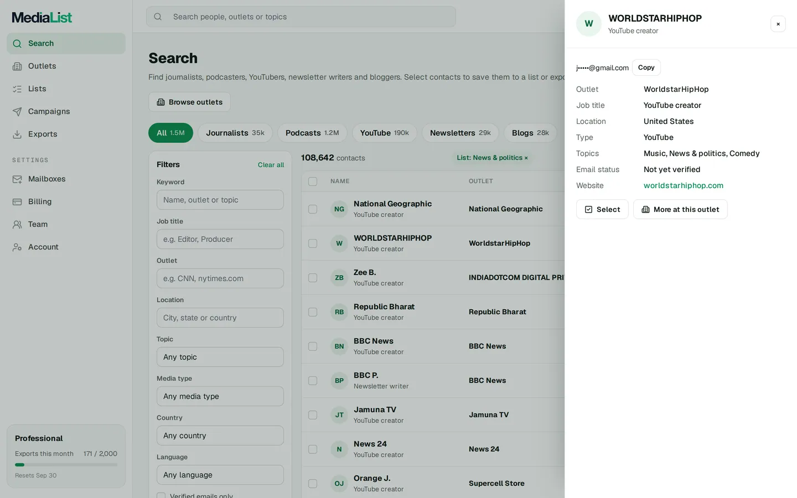Go to Lists in the sidebar

pos(66,89)
